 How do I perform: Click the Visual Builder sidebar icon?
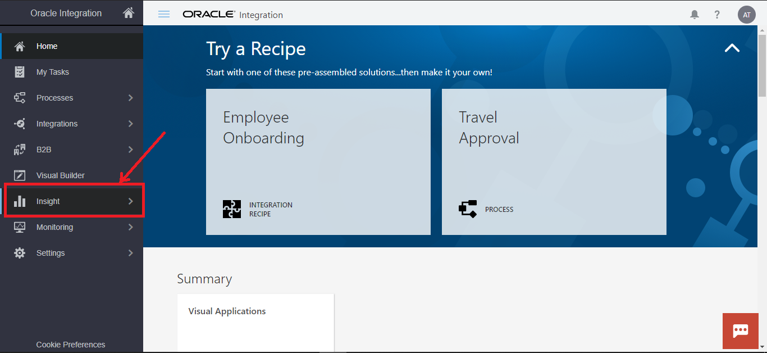coord(20,175)
